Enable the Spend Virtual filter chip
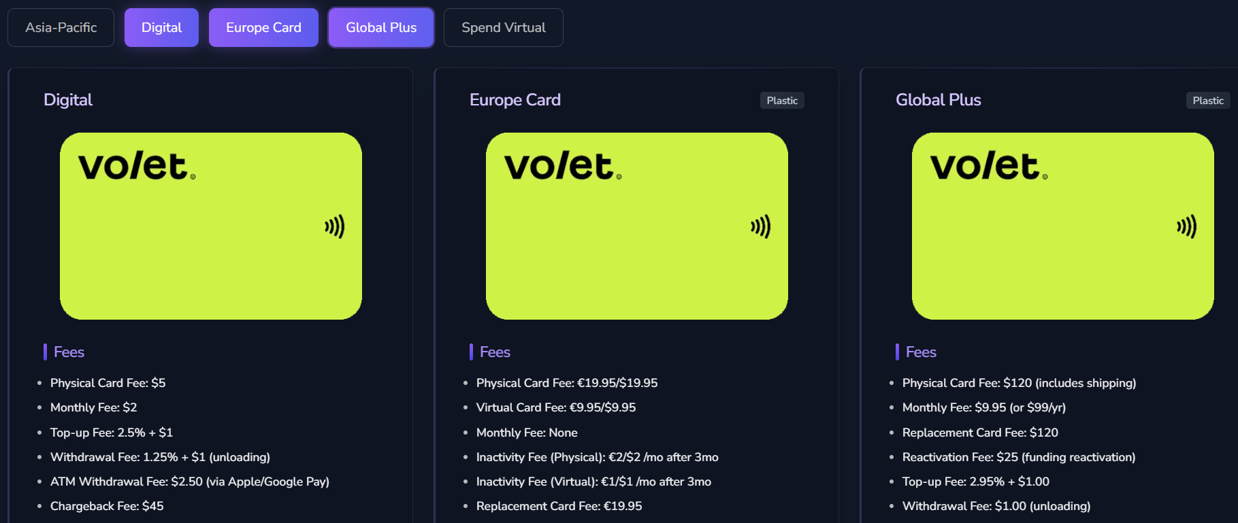The width and height of the screenshot is (1238, 523). [x=503, y=28]
